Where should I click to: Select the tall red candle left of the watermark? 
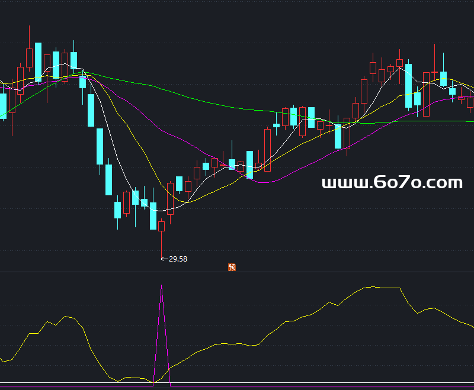[x=267, y=150]
